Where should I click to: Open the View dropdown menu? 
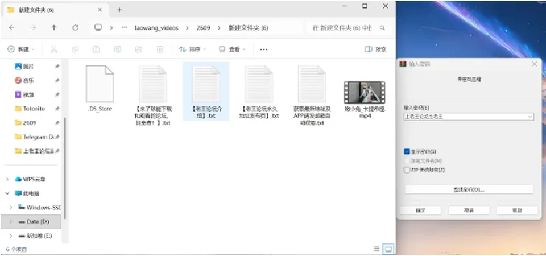click(232, 49)
